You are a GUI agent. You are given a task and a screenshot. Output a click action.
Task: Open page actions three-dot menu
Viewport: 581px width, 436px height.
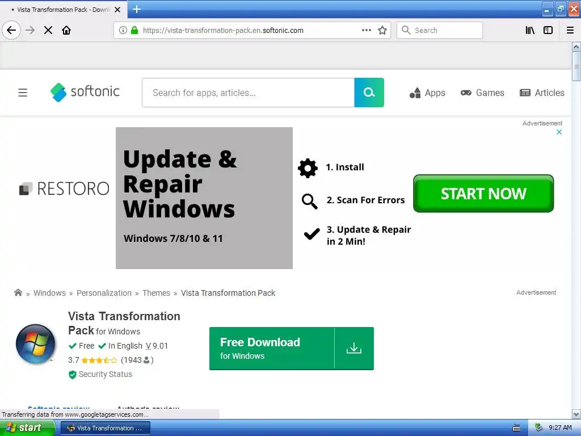coord(367,30)
